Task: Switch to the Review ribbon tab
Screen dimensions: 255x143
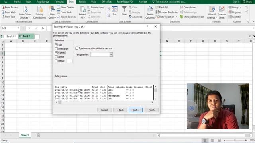Action: point(82,2)
